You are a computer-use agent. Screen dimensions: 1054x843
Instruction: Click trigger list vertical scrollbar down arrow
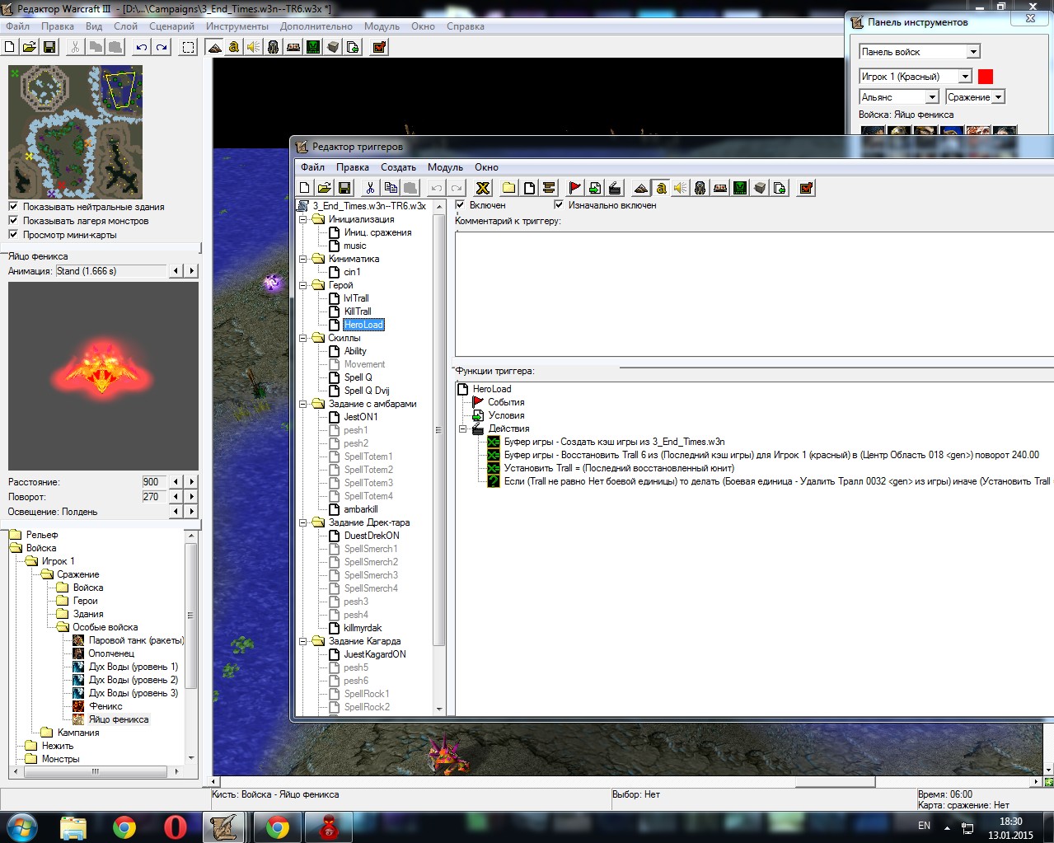(439, 709)
